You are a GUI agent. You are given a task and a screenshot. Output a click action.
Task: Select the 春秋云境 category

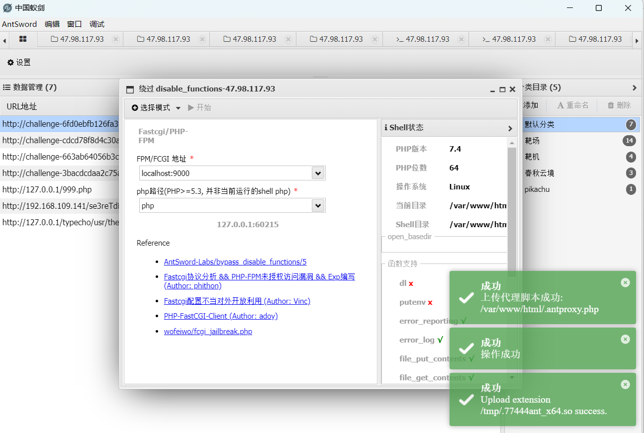tap(580, 173)
